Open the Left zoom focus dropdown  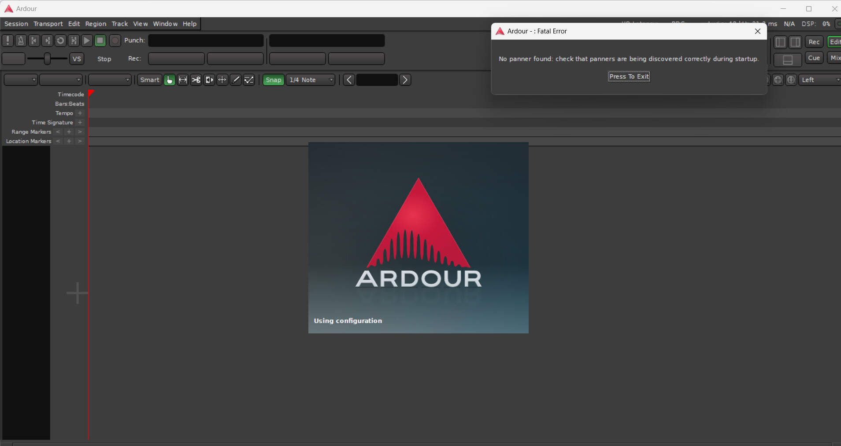(x=820, y=80)
